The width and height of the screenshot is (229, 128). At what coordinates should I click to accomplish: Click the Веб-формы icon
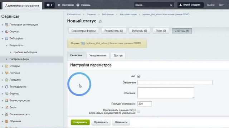click(x=6, y=38)
